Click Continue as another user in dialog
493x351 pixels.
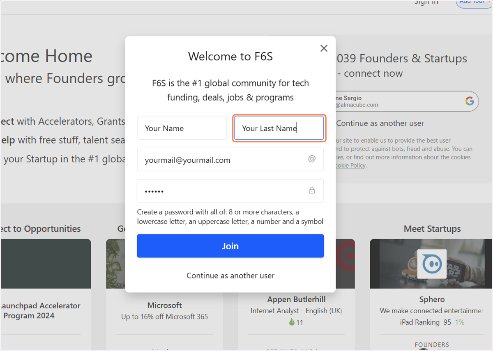(x=230, y=276)
